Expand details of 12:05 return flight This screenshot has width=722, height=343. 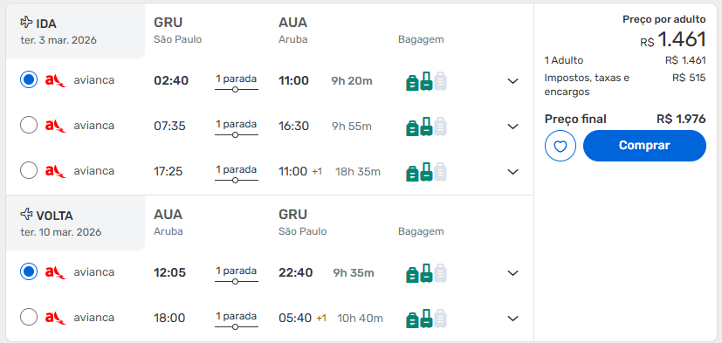coord(512,273)
